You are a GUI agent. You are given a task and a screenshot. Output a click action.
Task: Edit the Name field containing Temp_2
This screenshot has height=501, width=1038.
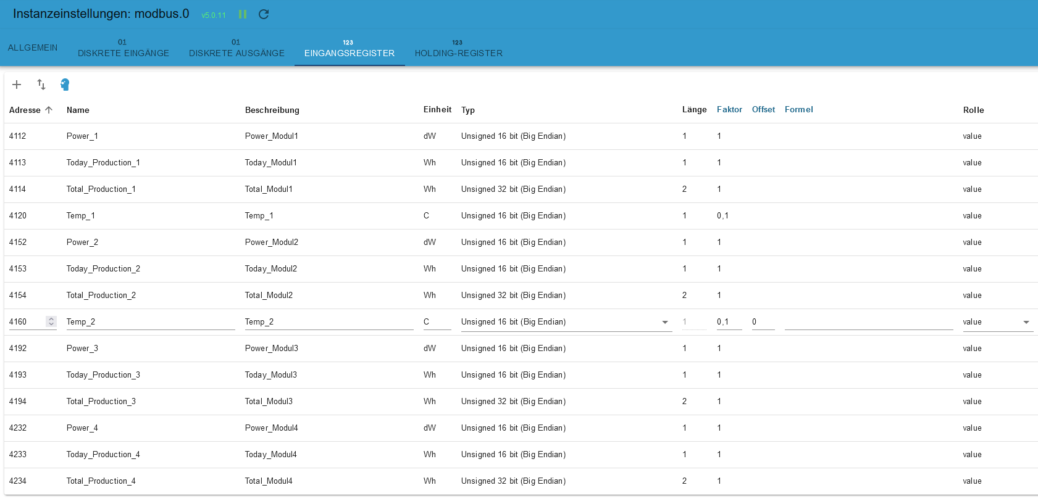[151, 322]
